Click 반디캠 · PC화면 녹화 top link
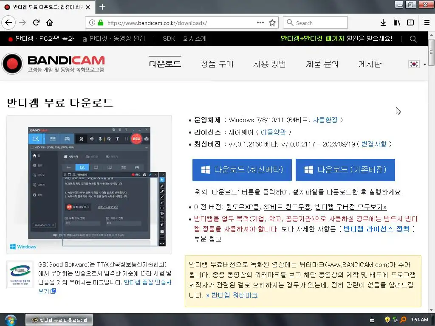 point(41,39)
